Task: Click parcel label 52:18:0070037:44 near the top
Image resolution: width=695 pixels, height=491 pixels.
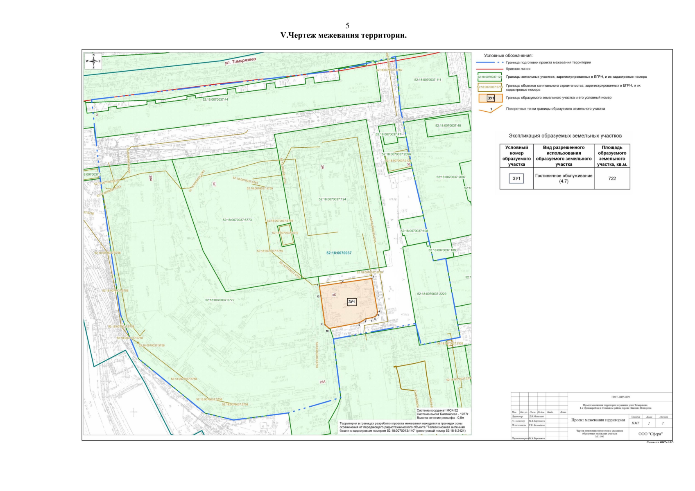Action: [215, 99]
